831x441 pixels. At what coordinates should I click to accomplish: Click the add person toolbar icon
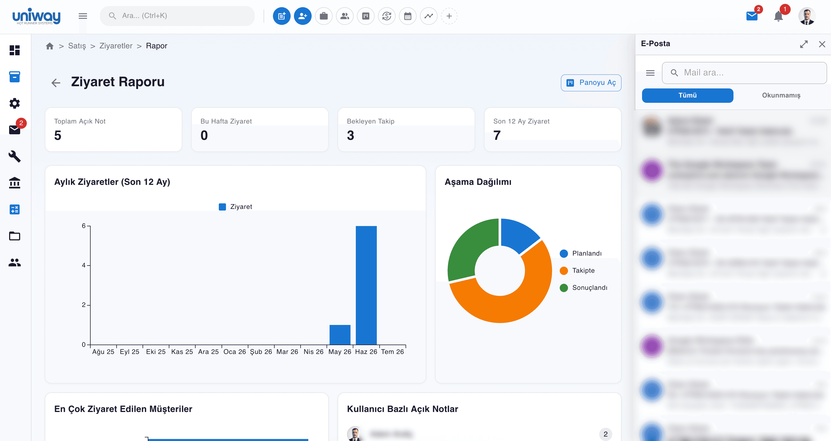(303, 16)
